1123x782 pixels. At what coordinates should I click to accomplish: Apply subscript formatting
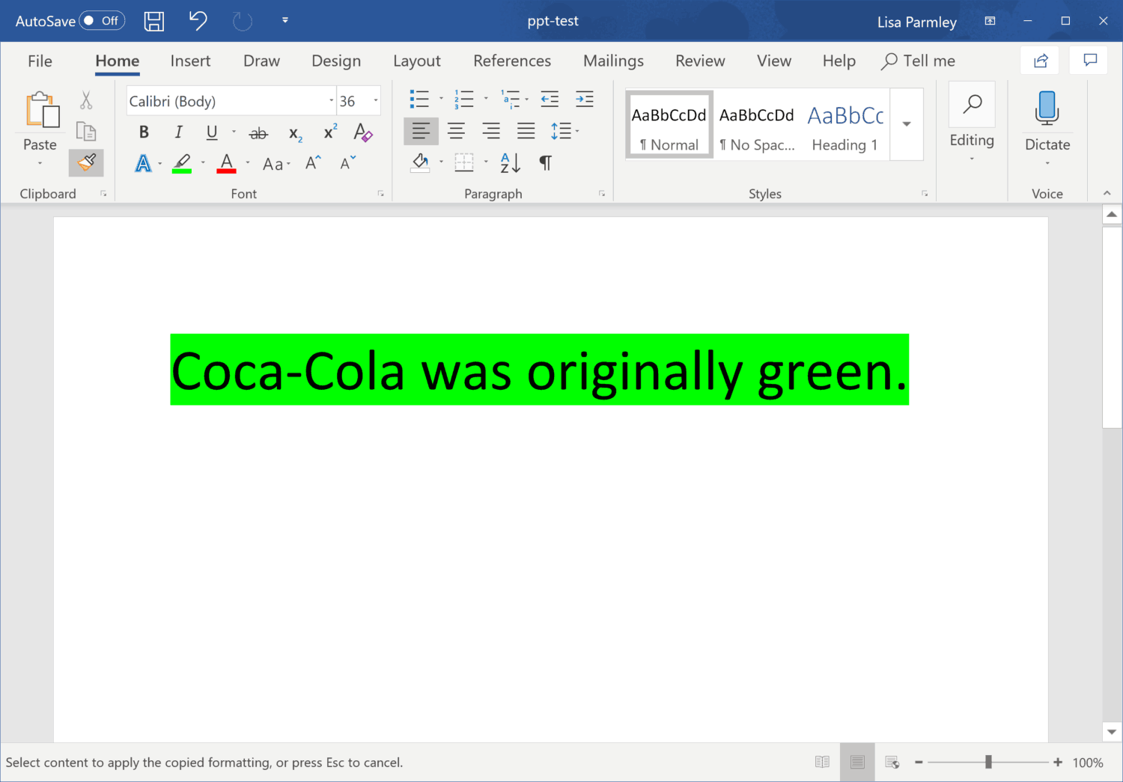(295, 133)
